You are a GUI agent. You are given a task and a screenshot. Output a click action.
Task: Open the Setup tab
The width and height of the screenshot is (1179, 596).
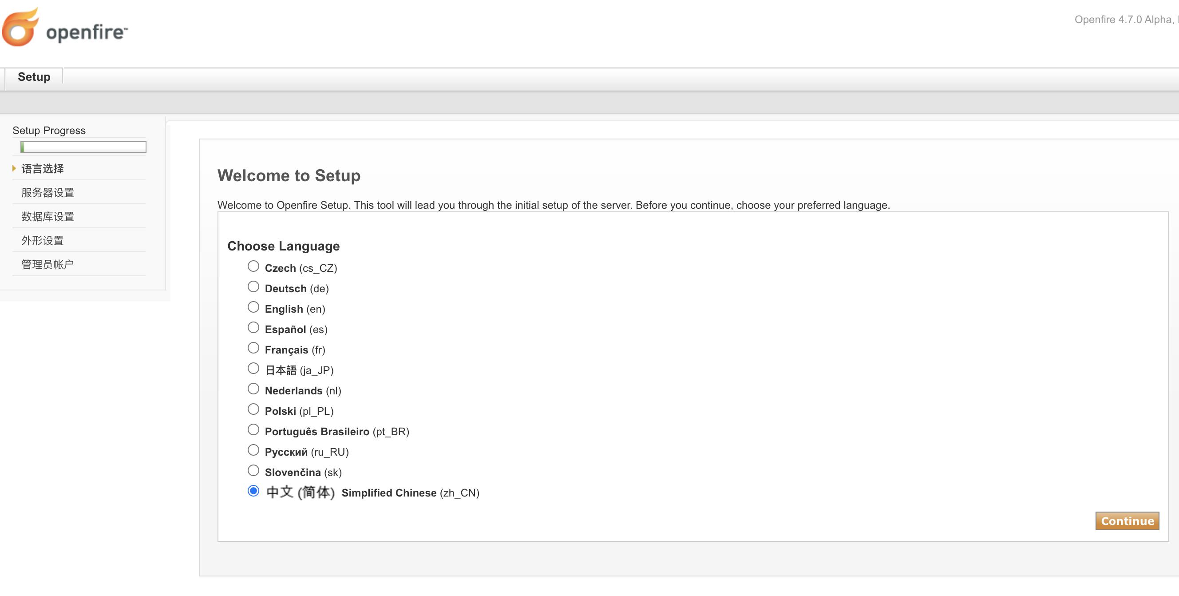pyautogui.click(x=34, y=77)
